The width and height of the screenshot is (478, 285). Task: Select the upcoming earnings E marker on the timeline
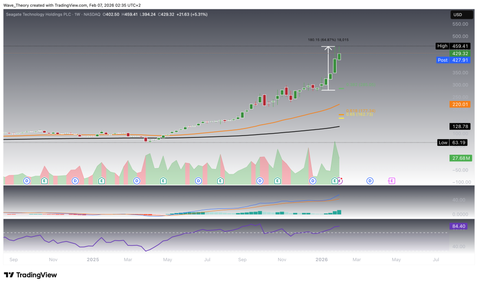[x=335, y=180]
